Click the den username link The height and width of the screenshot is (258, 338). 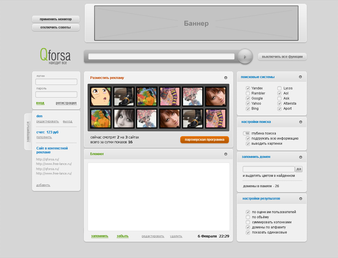(39, 116)
